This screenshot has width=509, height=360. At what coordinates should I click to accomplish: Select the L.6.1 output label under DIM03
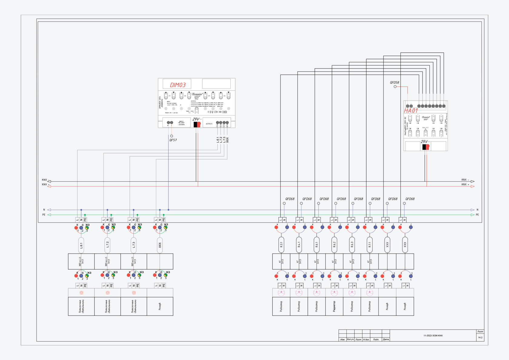(x=218, y=140)
